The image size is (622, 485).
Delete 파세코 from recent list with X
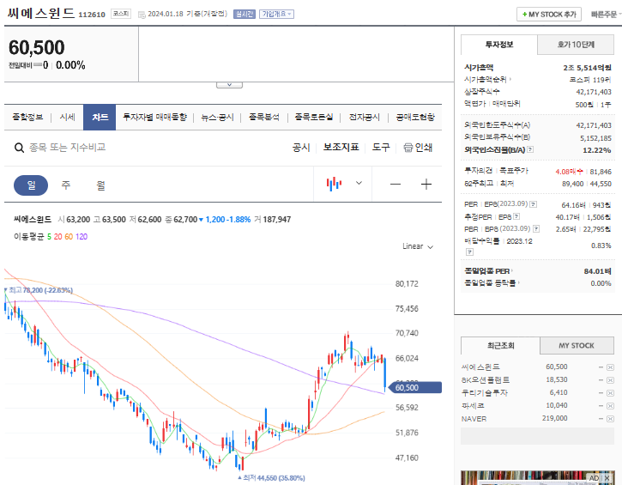(x=611, y=406)
